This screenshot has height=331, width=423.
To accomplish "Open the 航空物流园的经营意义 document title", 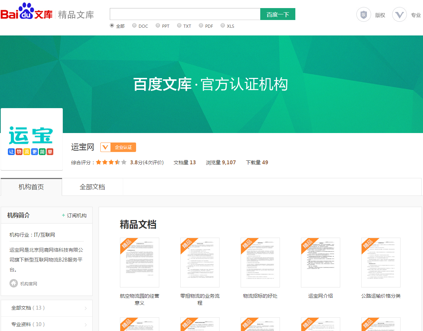I will 140,299.
